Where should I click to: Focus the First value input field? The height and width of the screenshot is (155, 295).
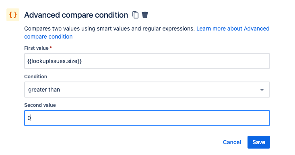(x=147, y=61)
